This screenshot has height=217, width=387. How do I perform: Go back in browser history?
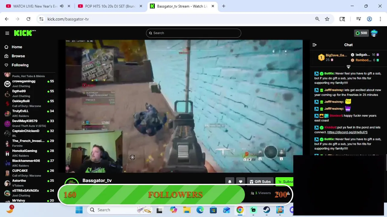click(x=7, y=19)
